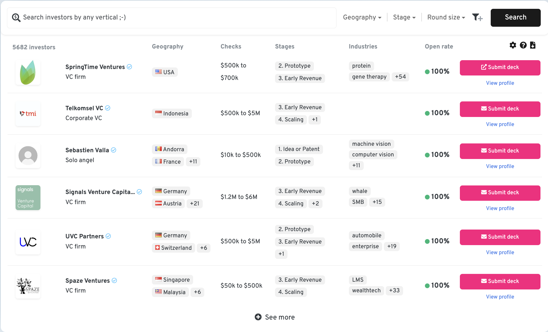Expand +15 industries for Signals Venture Capital
The height and width of the screenshot is (332, 548).
coord(377,202)
